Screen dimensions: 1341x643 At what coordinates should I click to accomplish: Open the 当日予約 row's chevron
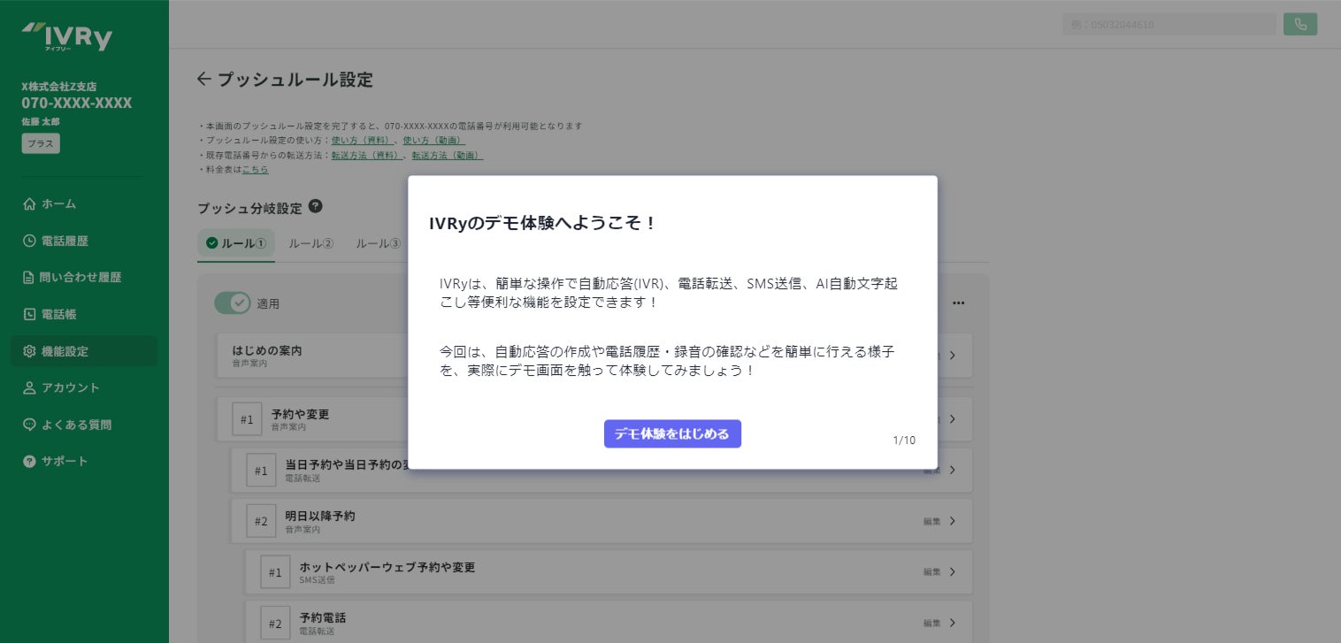point(953,470)
